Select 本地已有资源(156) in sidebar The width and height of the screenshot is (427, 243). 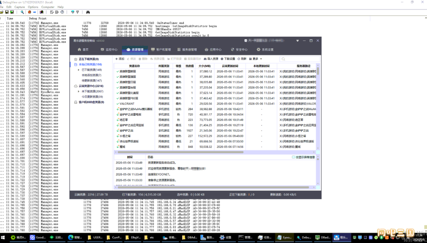click(90, 65)
